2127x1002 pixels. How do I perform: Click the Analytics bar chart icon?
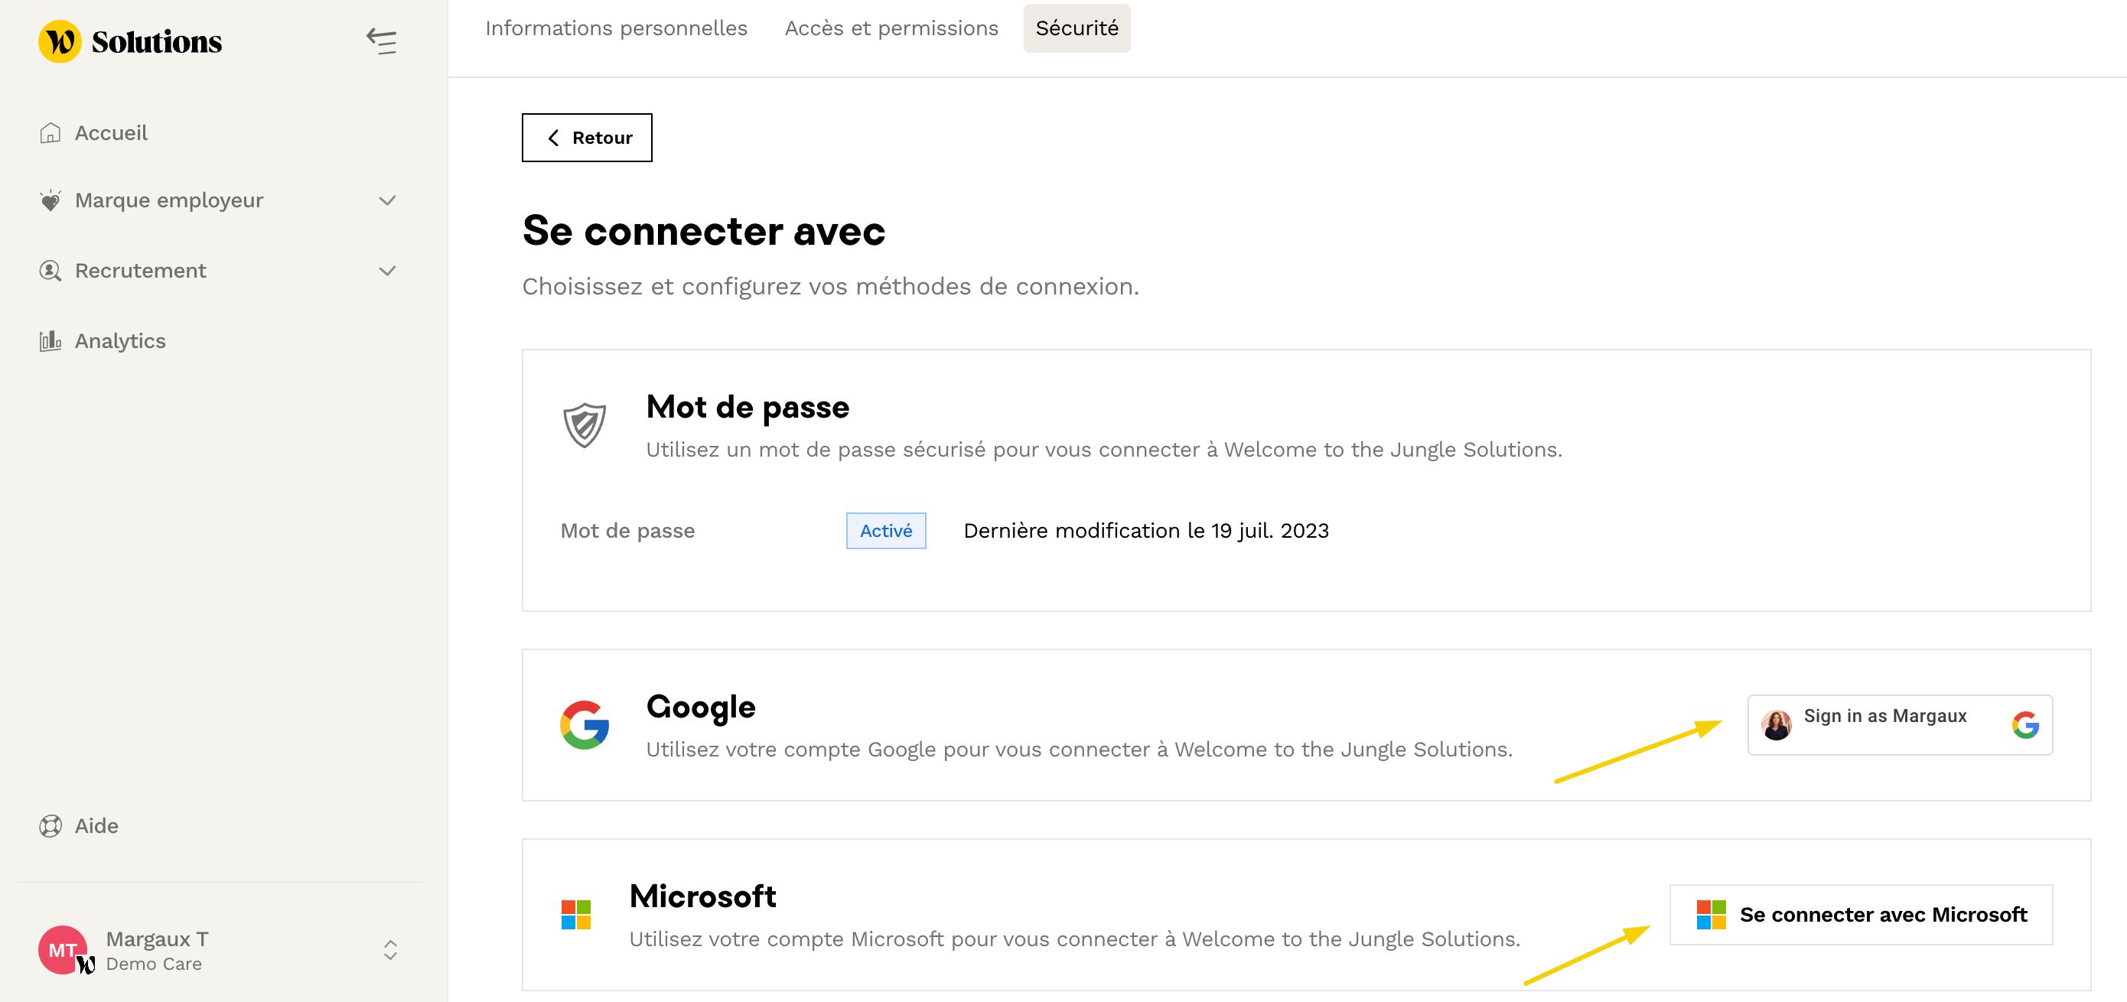(50, 341)
